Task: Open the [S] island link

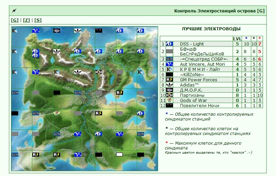Action: [x=38, y=20]
